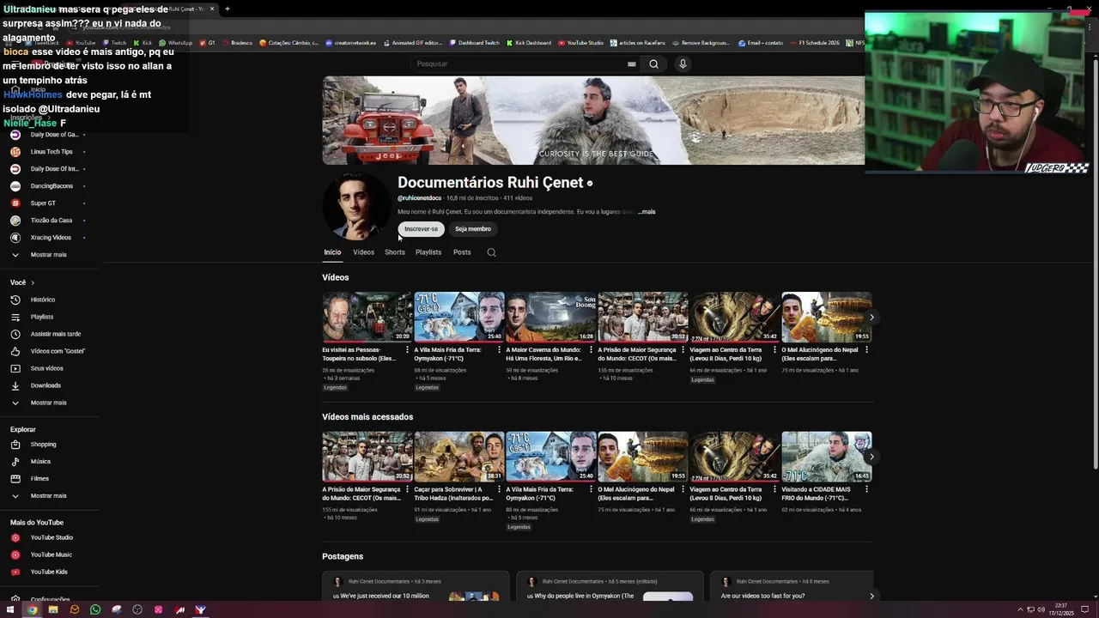This screenshot has width=1099, height=618.
Task: Show next videos in Vídeos mais acessados carousel
Action: click(871, 457)
